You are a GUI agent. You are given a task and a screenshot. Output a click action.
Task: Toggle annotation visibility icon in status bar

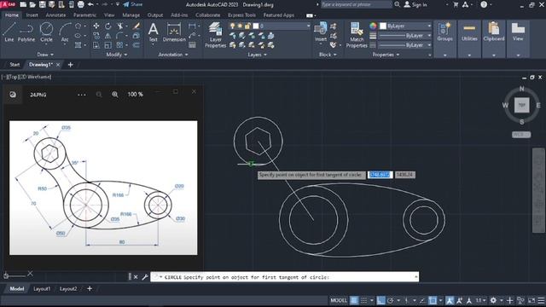click(x=450, y=300)
